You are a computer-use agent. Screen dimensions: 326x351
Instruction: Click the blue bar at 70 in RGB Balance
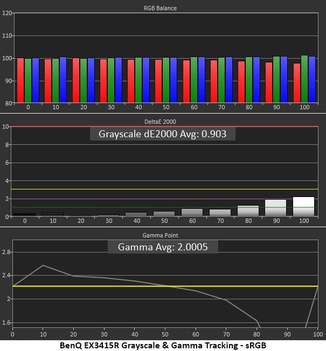tap(229, 80)
